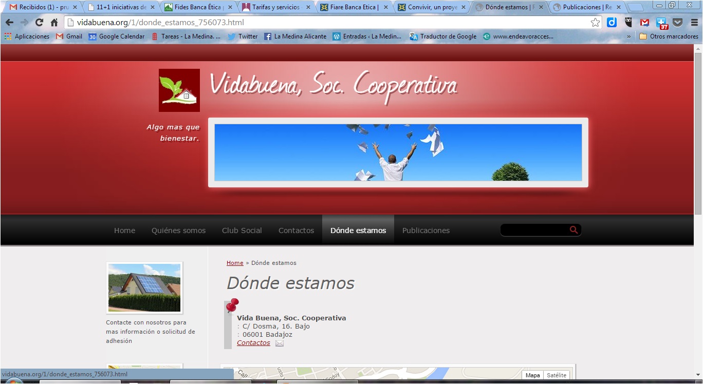
Task: Click solar panel house thumbnail
Action: click(x=144, y=287)
